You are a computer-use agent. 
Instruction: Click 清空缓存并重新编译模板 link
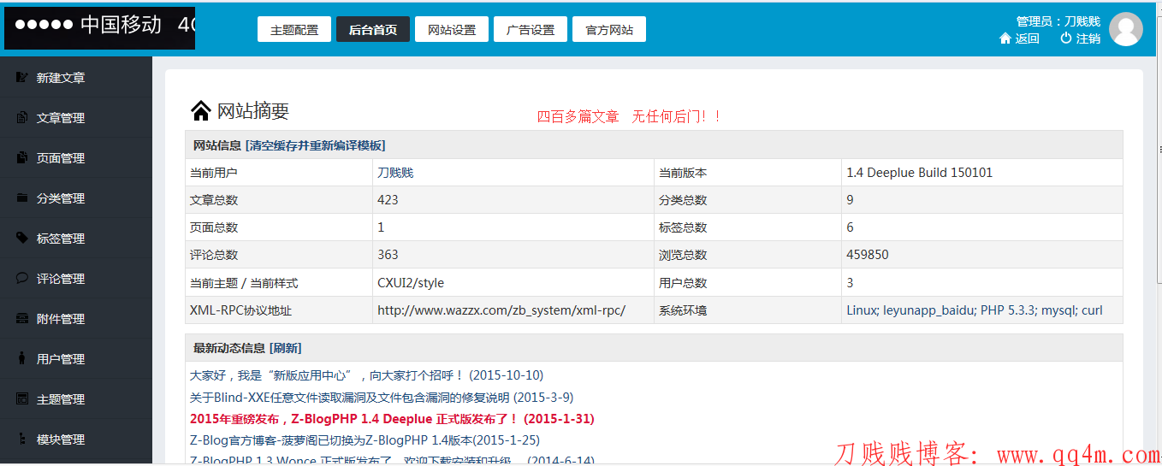315,145
